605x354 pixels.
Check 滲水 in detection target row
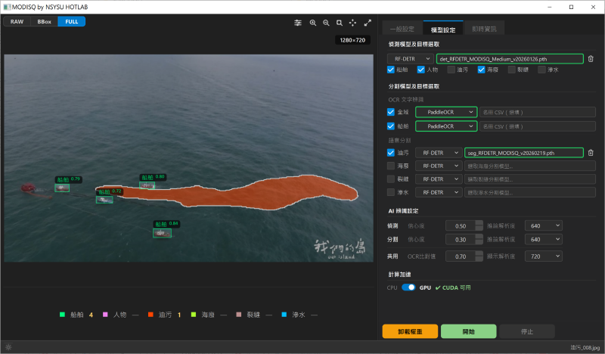tap(541, 70)
